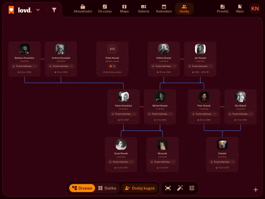Expand Ola Wójcik's relation dropdown
Viewport: 265px width, 199px height.
tap(240, 114)
